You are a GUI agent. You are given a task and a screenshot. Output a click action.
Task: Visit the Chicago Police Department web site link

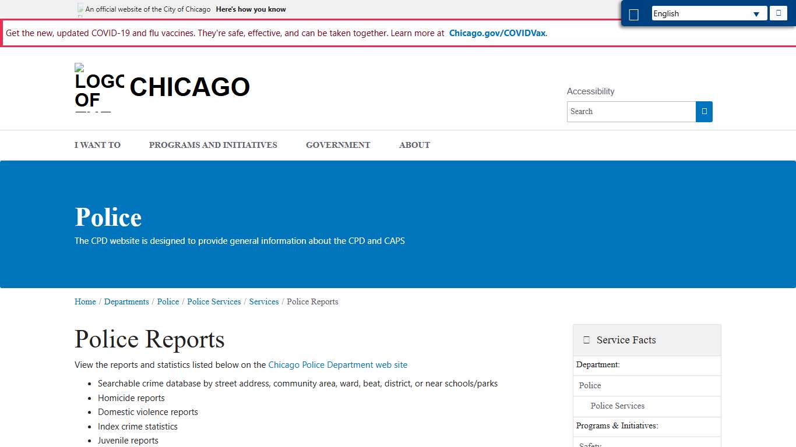(337, 365)
